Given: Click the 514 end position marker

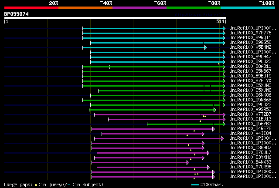Looking at the screenshot, I should click(220, 21).
